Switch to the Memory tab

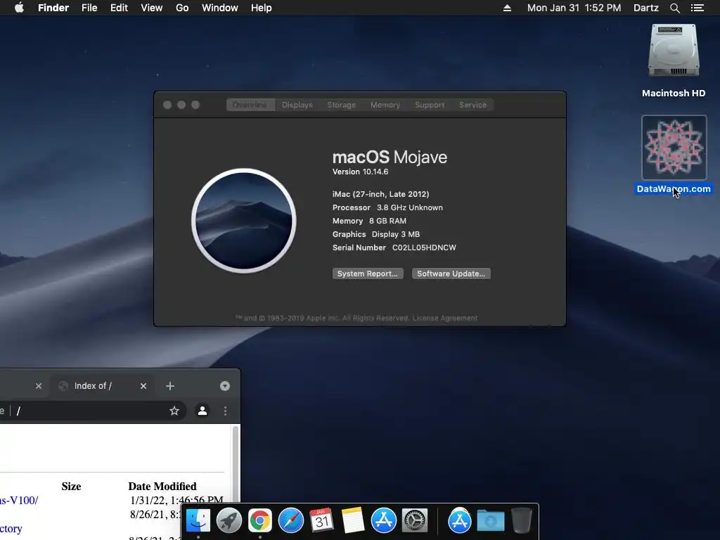pos(385,105)
